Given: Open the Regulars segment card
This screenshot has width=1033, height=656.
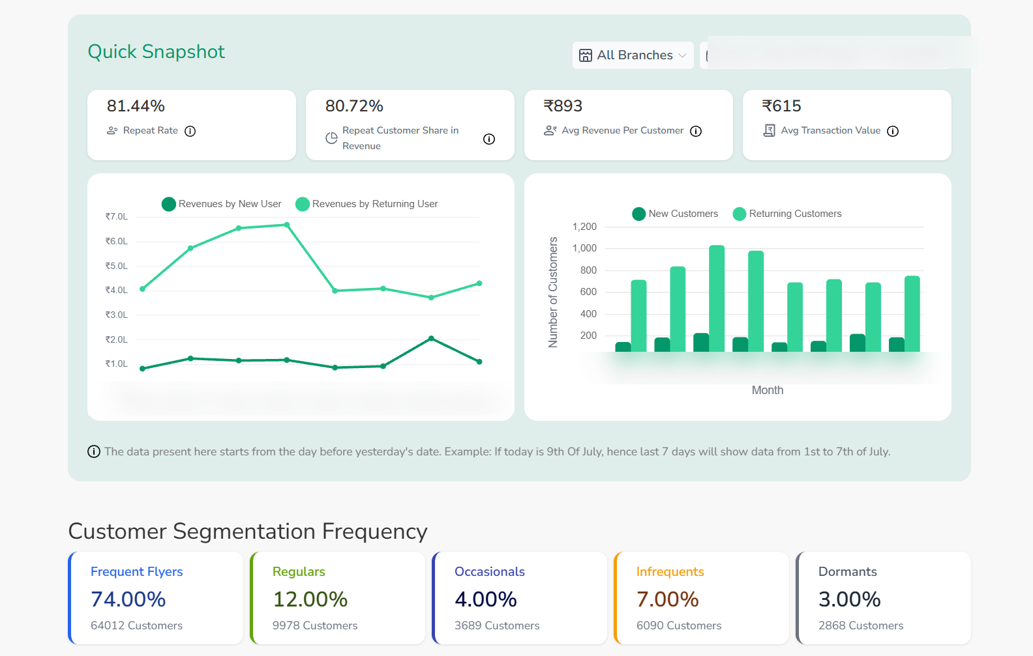Looking at the screenshot, I should click(x=338, y=598).
